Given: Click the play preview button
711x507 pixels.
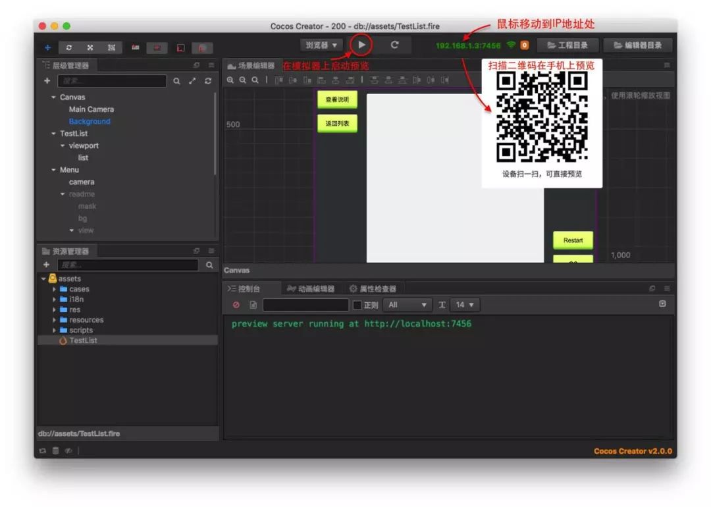Looking at the screenshot, I should (x=361, y=45).
